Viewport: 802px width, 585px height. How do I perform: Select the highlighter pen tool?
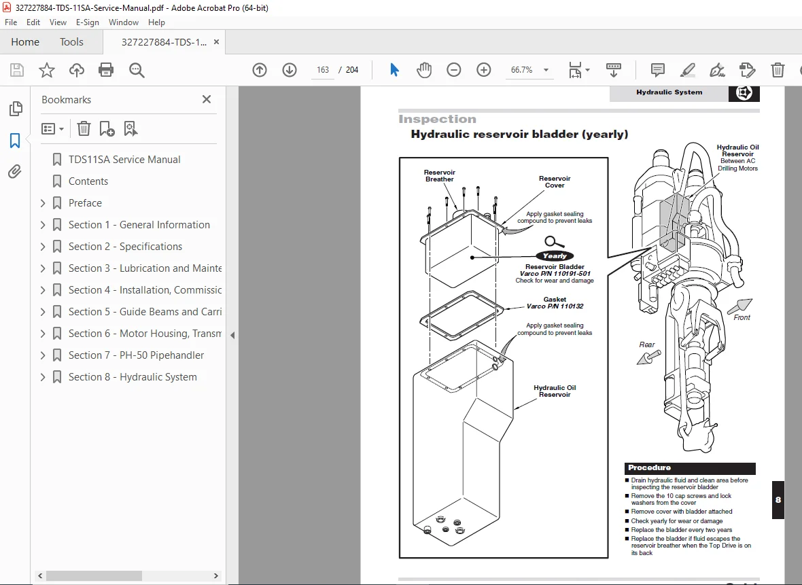click(687, 69)
